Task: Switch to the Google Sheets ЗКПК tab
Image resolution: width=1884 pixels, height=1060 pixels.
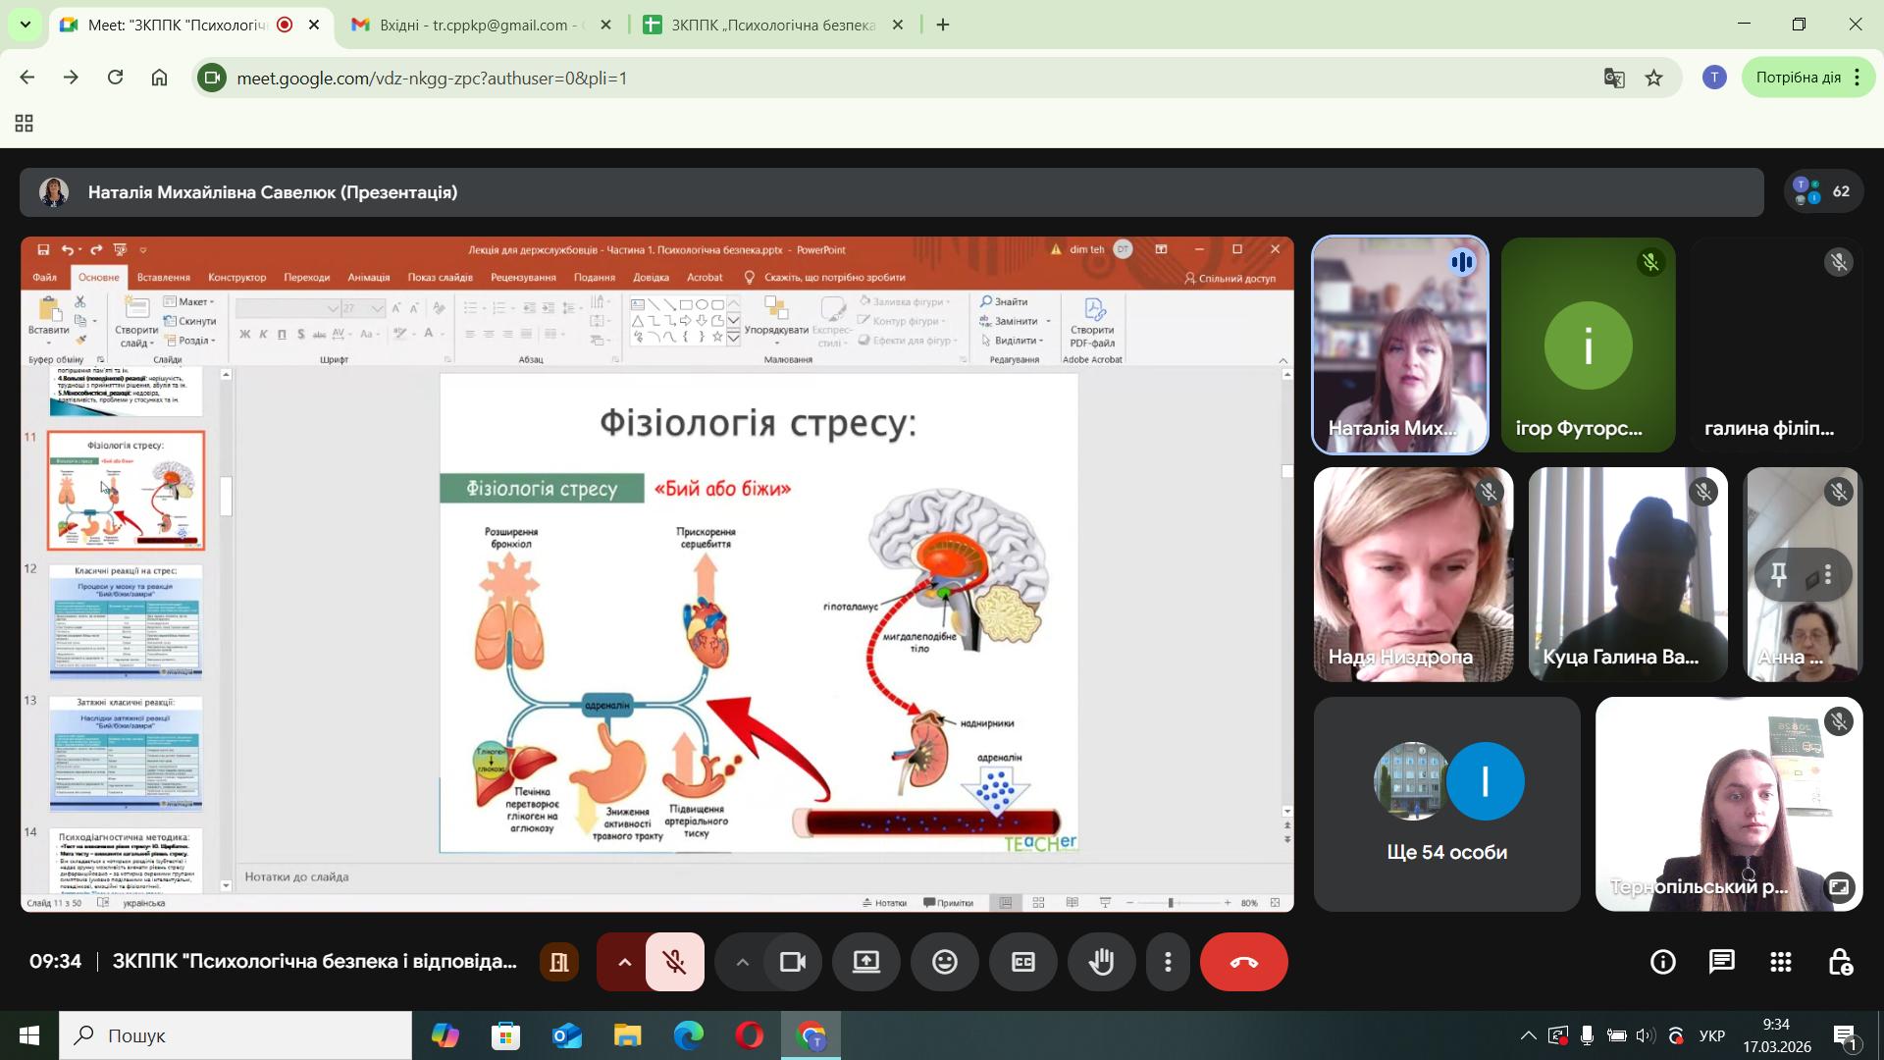Action: tap(772, 25)
